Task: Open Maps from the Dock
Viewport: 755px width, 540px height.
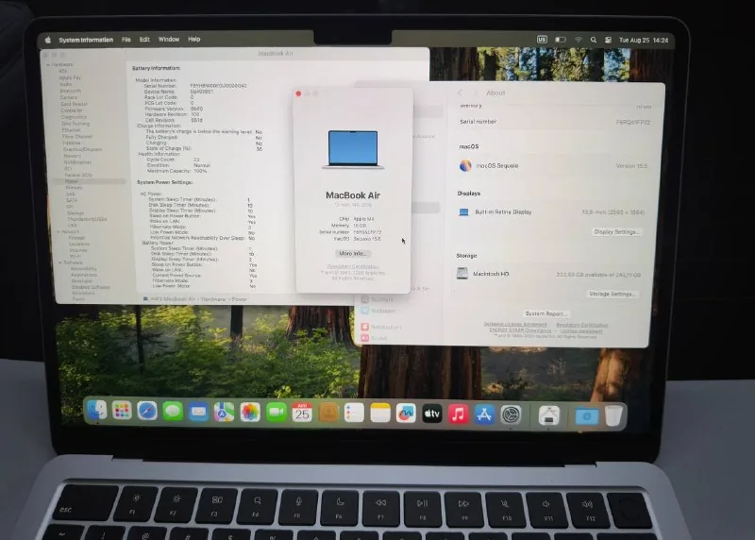Action: (224, 413)
